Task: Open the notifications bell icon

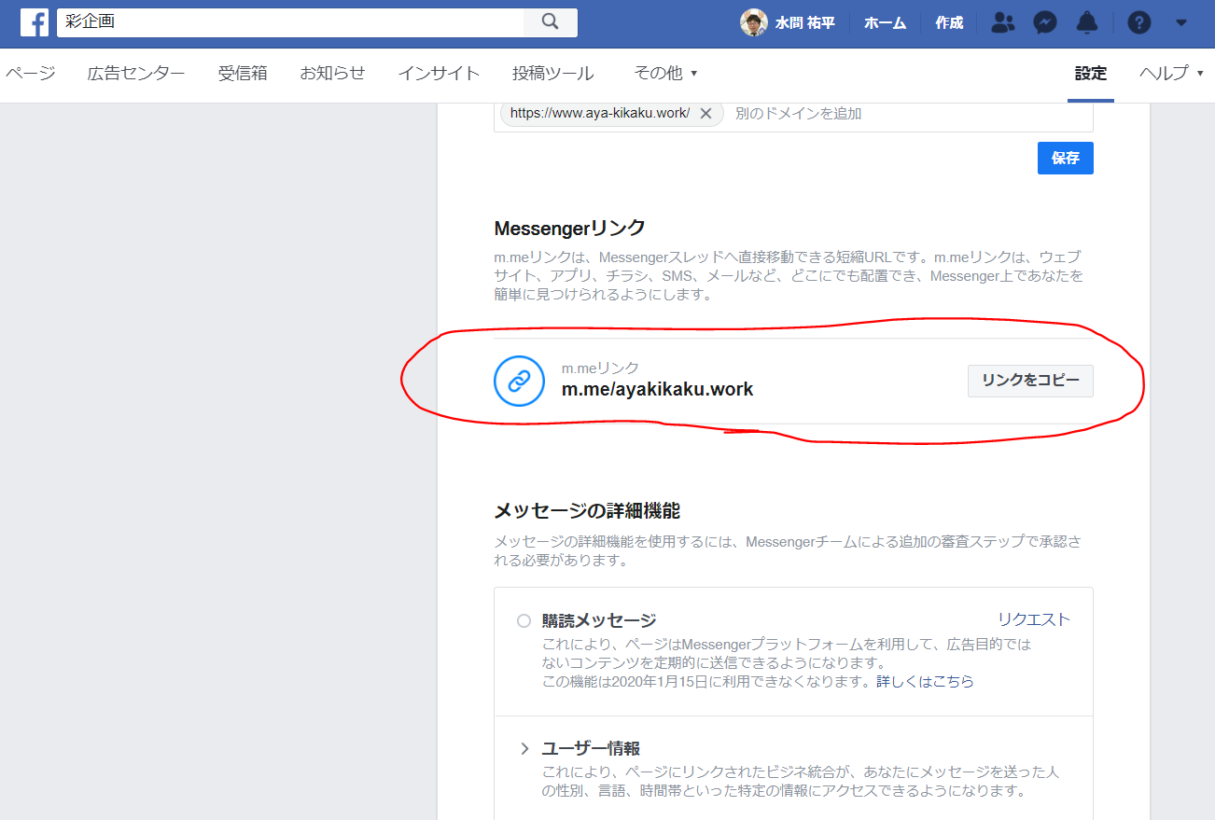Action: [x=1087, y=23]
